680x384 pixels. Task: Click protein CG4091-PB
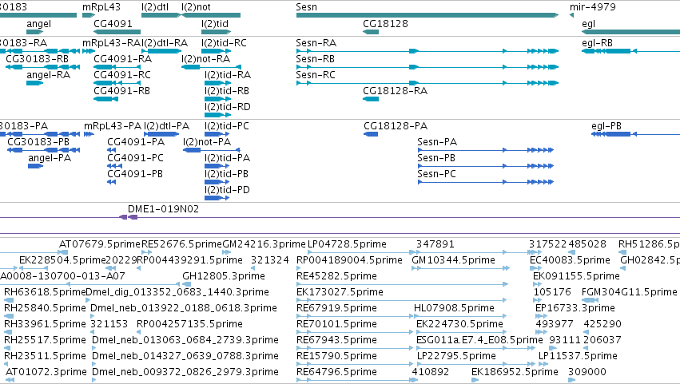(x=111, y=182)
